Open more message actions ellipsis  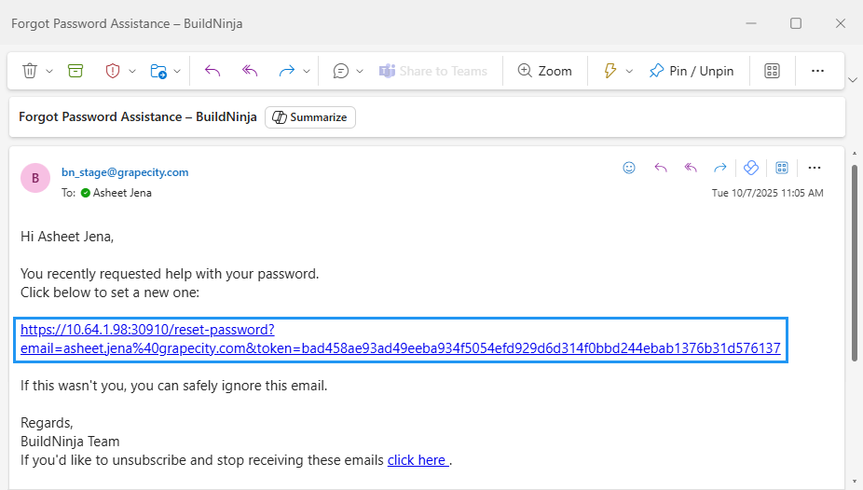tap(815, 168)
